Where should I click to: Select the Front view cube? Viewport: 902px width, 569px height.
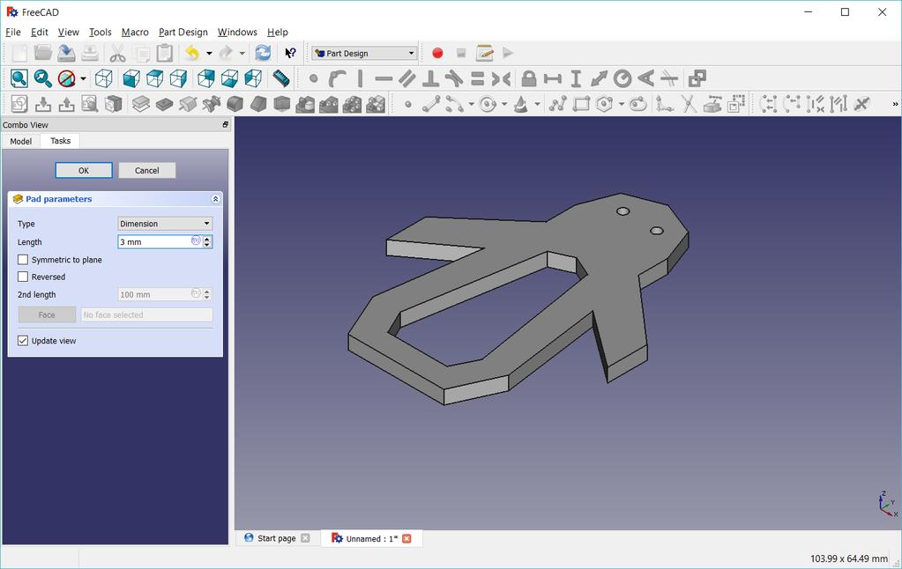[x=131, y=78]
